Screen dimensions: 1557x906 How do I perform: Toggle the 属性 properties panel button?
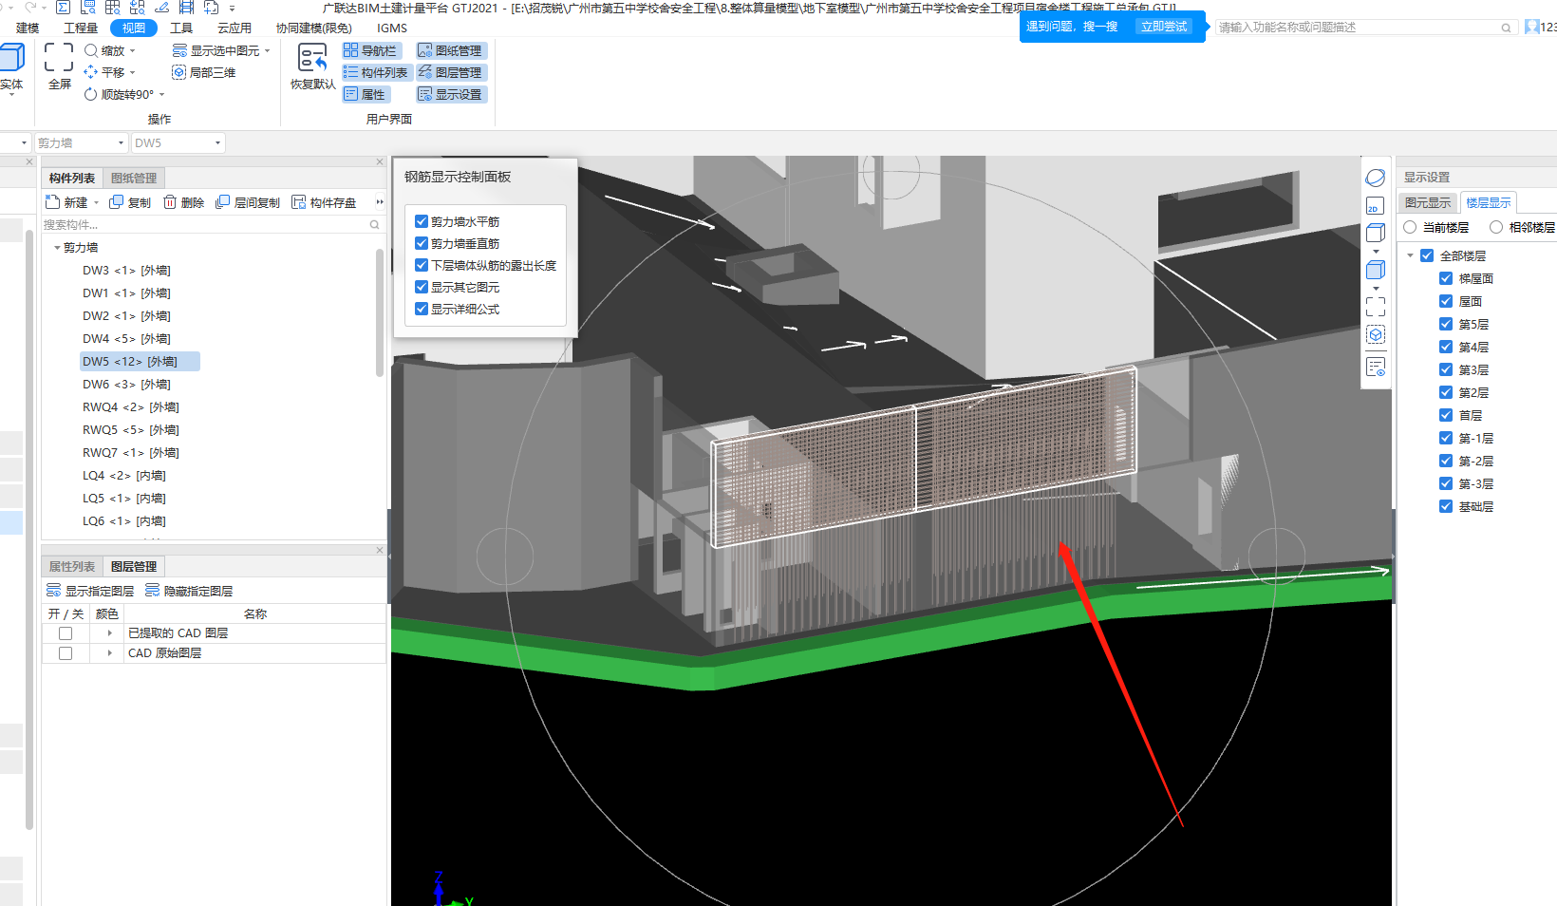coord(366,94)
